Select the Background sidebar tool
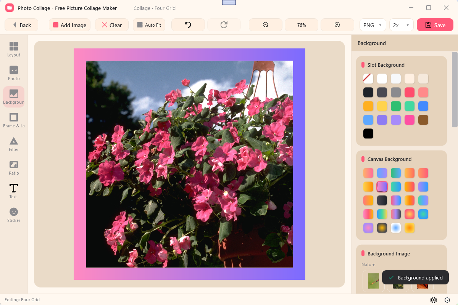 pyautogui.click(x=14, y=97)
